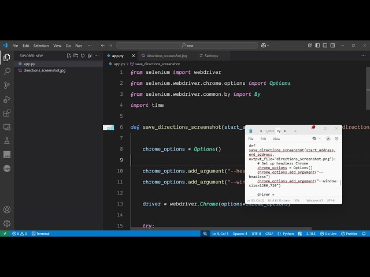This screenshot has height=277, width=370.
Task: Switch to the directions_screenshot.jpg tab
Action: pyautogui.click(x=166, y=56)
